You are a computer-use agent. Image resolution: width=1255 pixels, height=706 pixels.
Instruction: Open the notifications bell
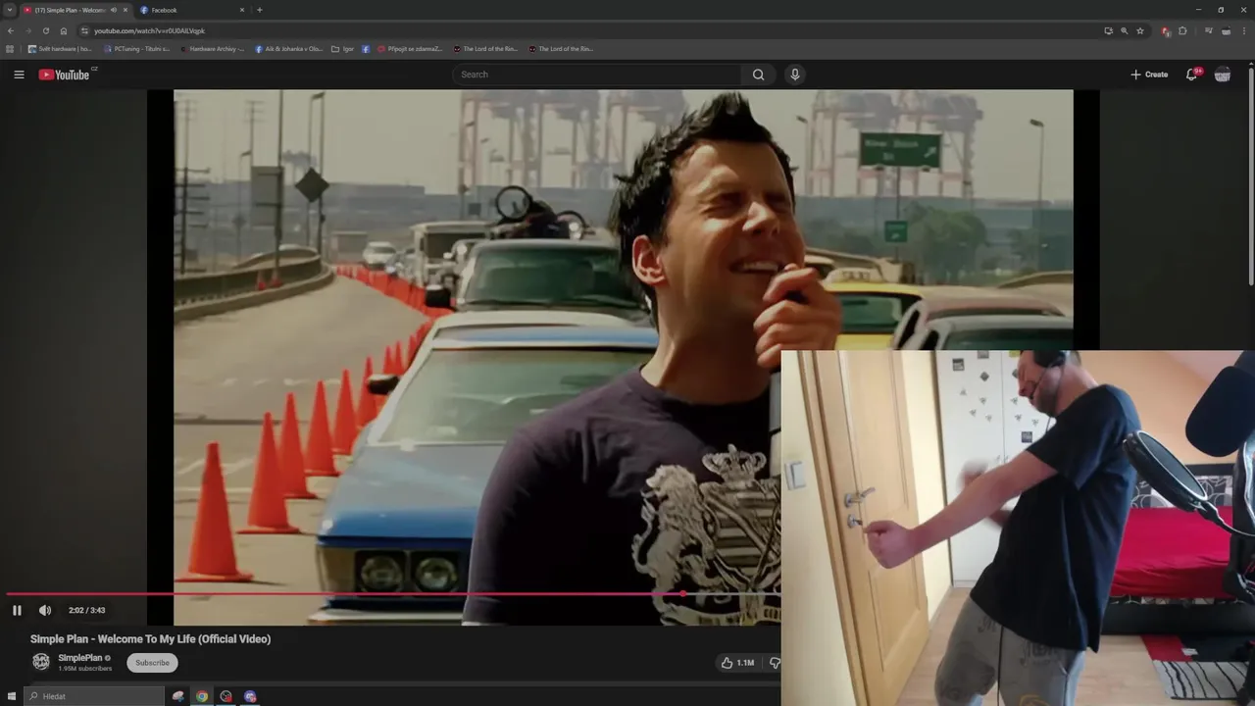(1192, 75)
